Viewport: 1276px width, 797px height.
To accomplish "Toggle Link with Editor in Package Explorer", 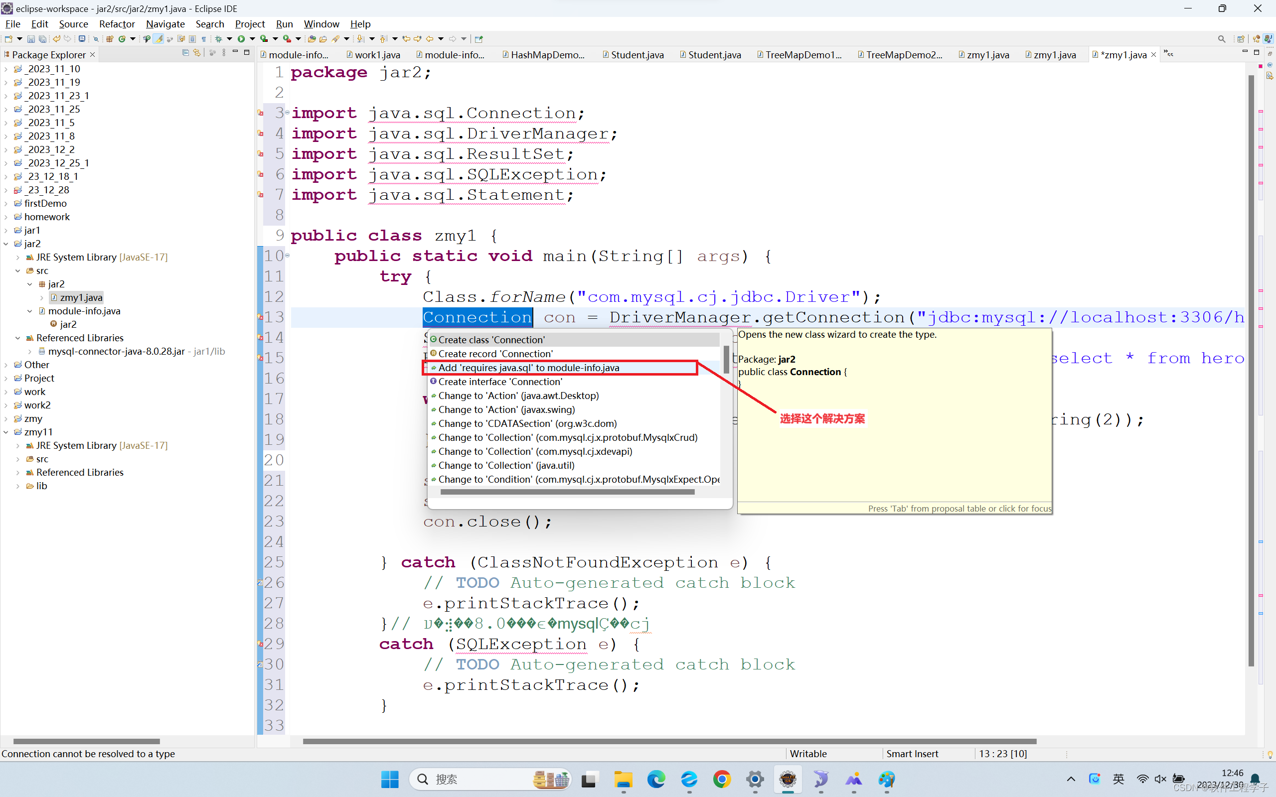I will tap(197, 53).
